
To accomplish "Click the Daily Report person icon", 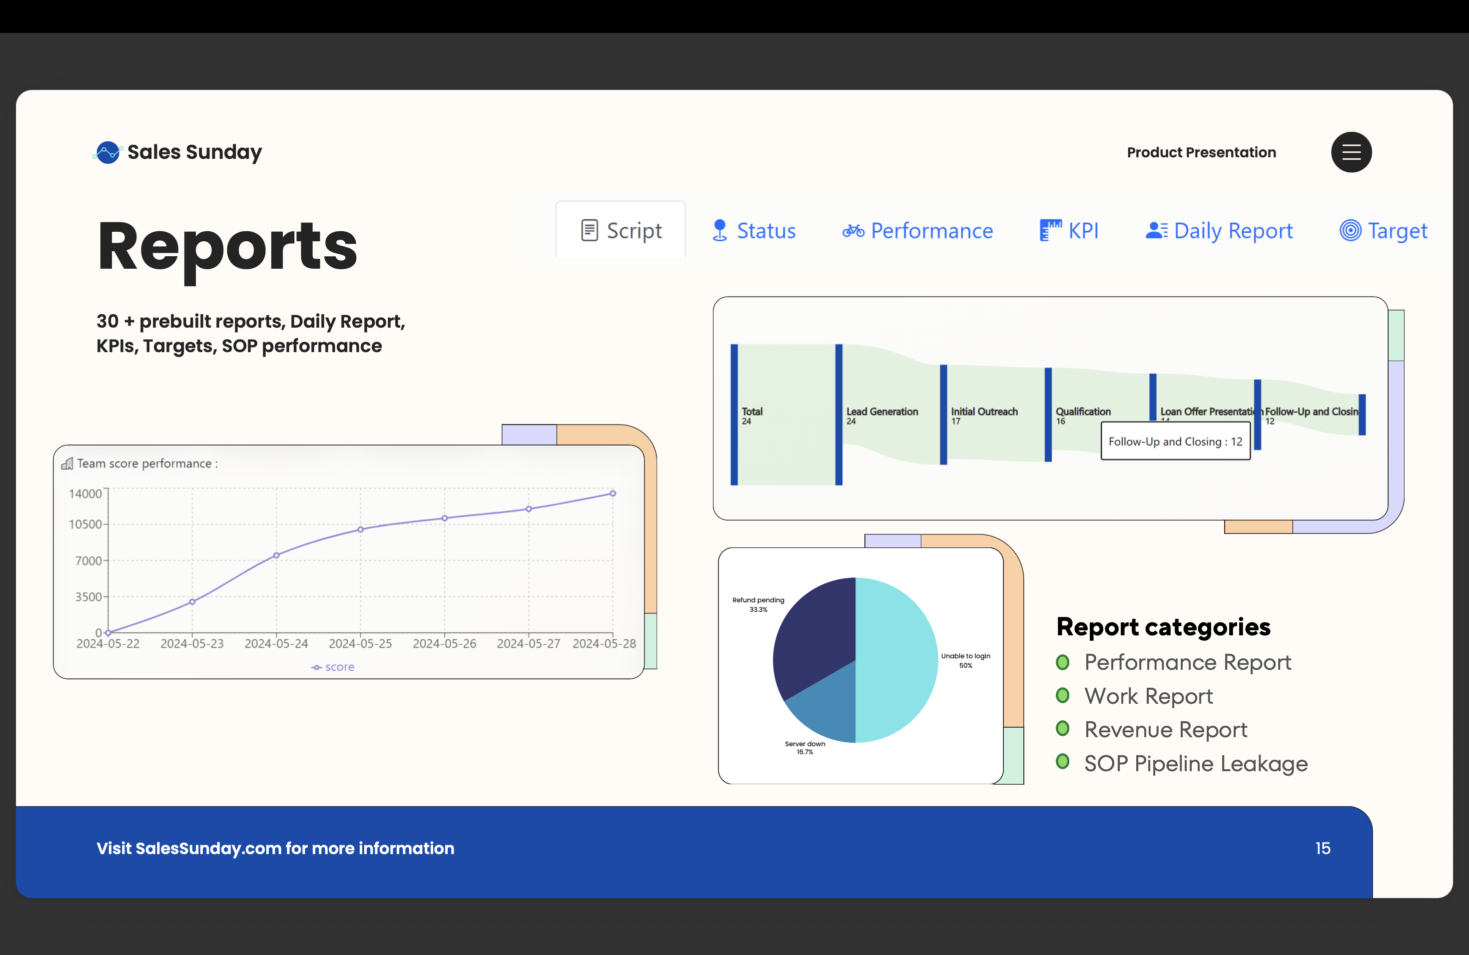I will pos(1156,230).
